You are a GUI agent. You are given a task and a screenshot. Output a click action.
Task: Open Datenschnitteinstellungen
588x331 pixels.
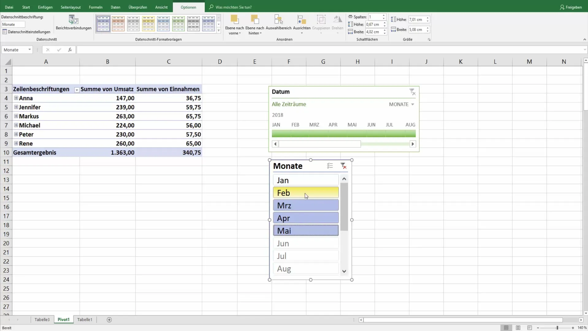click(x=26, y=32)
